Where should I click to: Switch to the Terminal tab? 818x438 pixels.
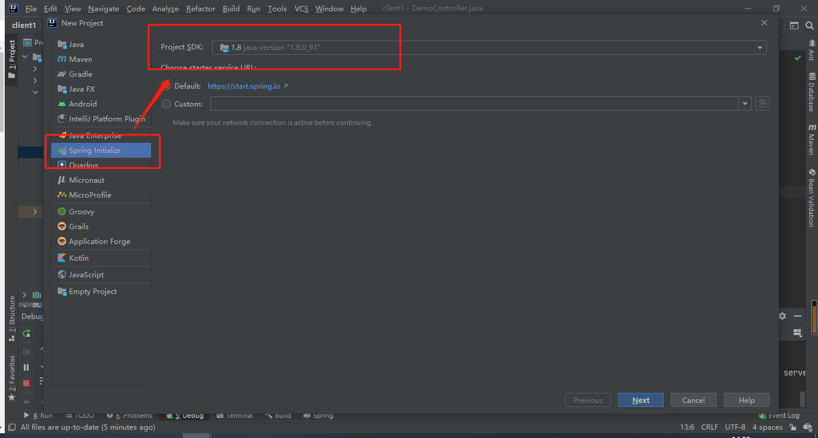coord(235,415)
